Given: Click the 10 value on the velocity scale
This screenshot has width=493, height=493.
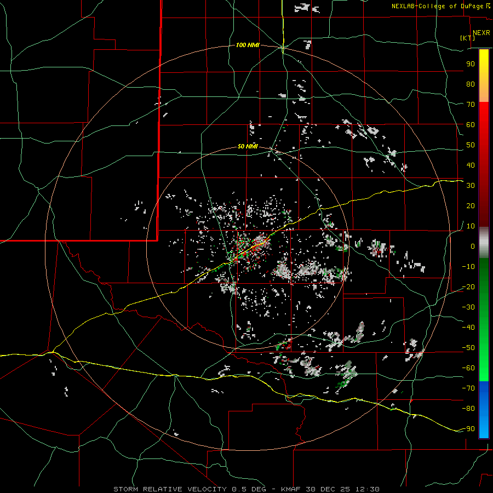Looking at the screenshot, I should pyautogui.click(x=471, y=226).
